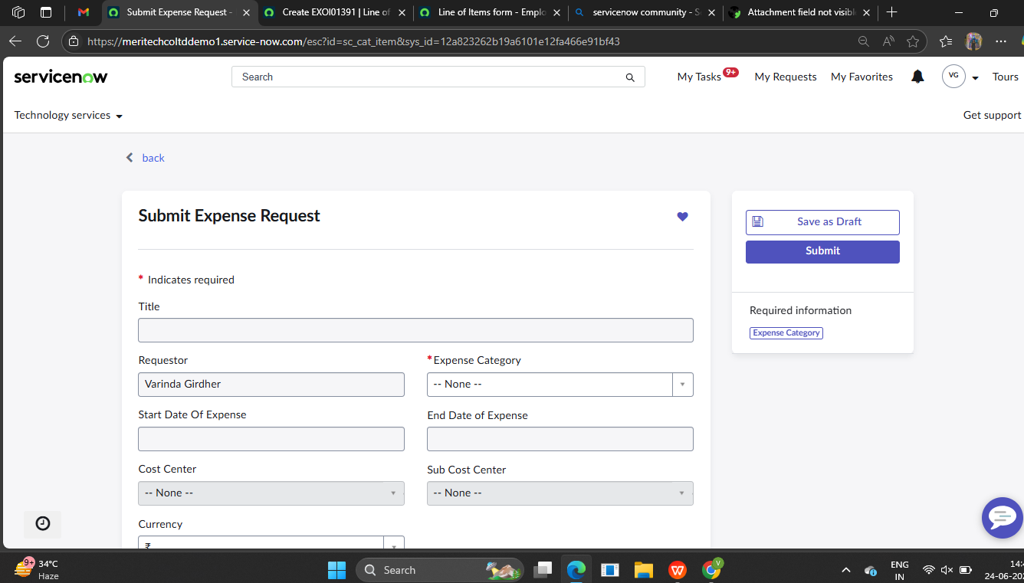Open network and volume tray icons

[x=947, y=570]
